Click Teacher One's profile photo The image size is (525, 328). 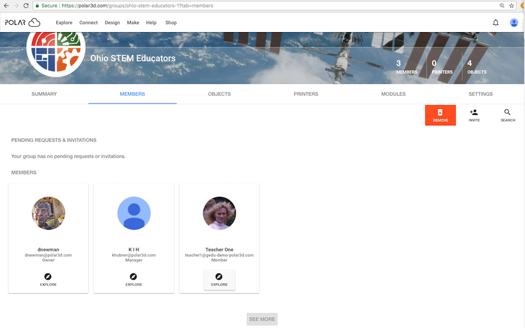tap(219, 213)
